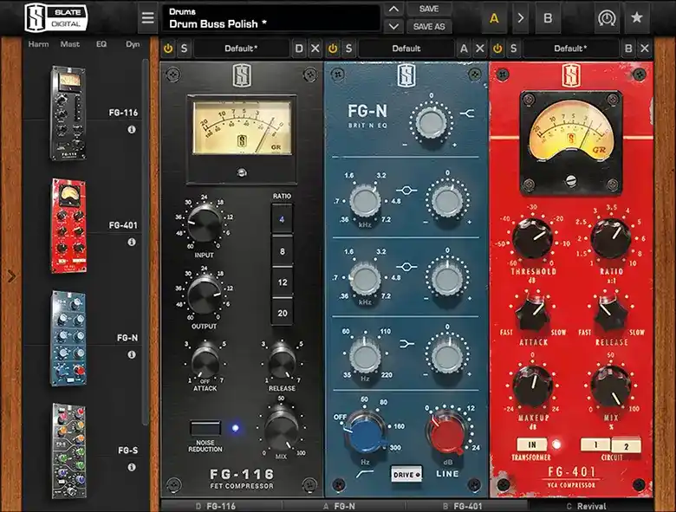Viewport: 676px width, 512px height.
Task: Switch to B comparison setting
Action: pos(548,18)
